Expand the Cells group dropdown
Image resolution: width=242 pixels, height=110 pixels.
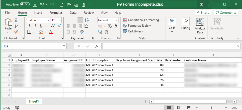click(172, 26)
